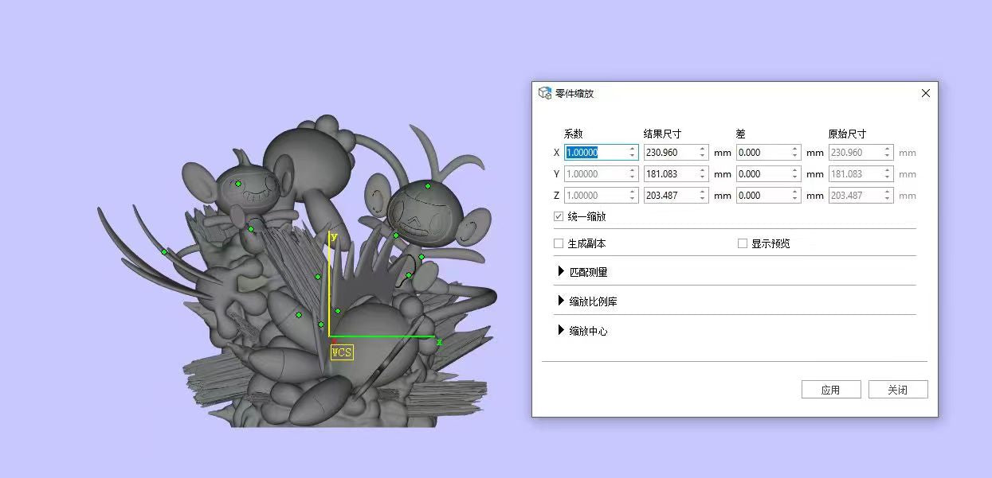The image size is (992, 478).
Task: Click the 应用 (Apply) button
Action: (831, 390)
